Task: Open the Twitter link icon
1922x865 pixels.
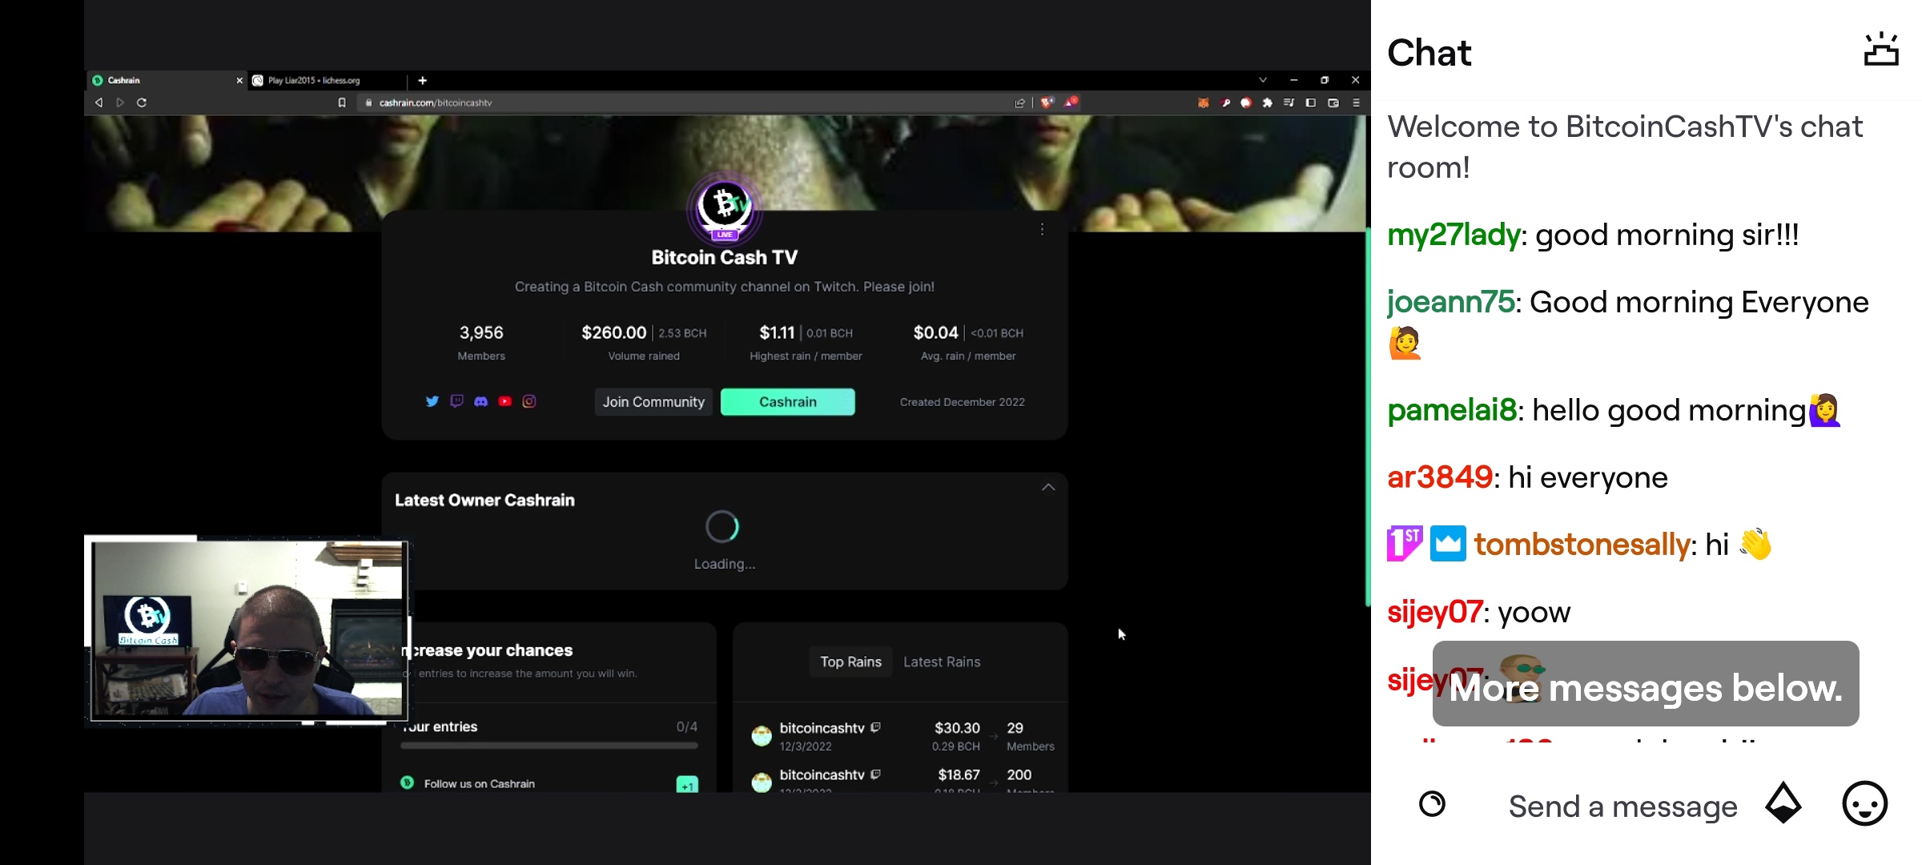Action: pos(432,401)
